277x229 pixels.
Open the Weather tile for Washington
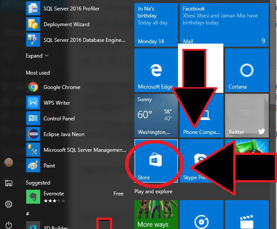(156, 116)
